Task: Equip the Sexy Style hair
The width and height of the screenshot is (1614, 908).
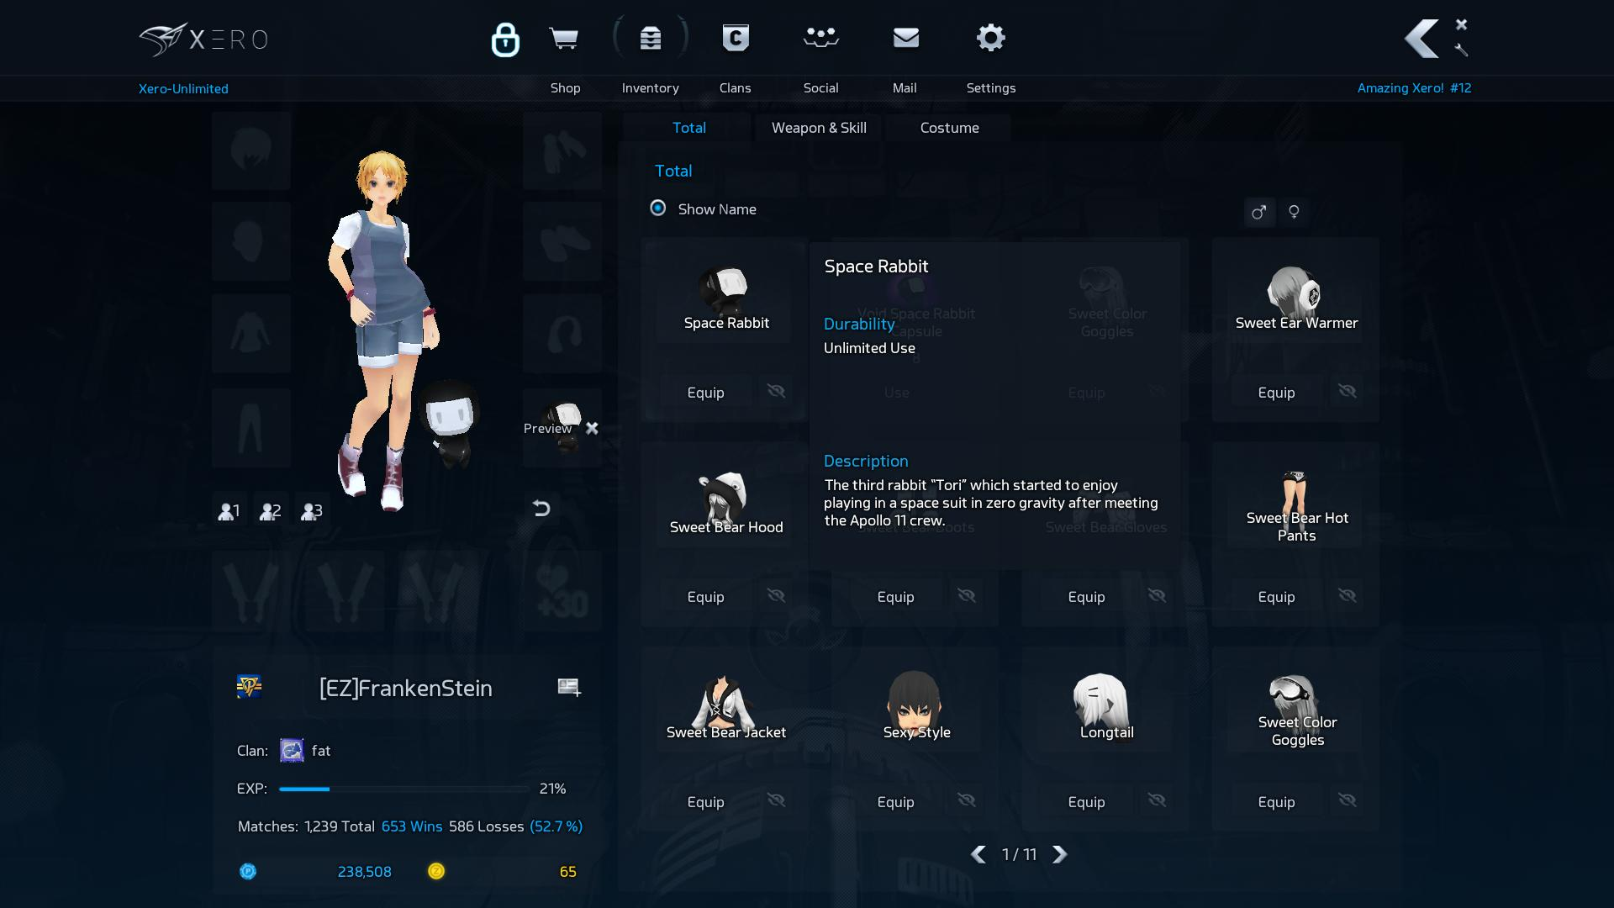Action: click(895, 801)
